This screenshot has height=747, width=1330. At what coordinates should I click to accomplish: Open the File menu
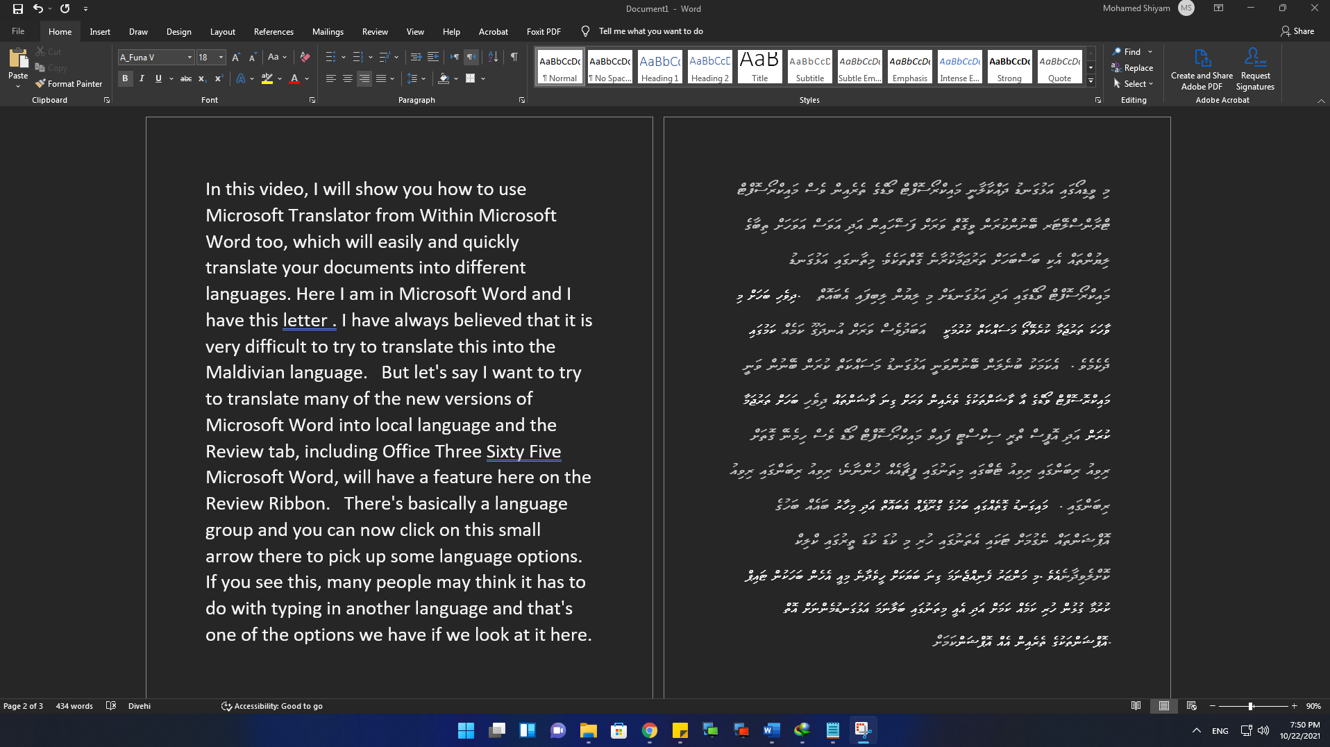(18, 31)
